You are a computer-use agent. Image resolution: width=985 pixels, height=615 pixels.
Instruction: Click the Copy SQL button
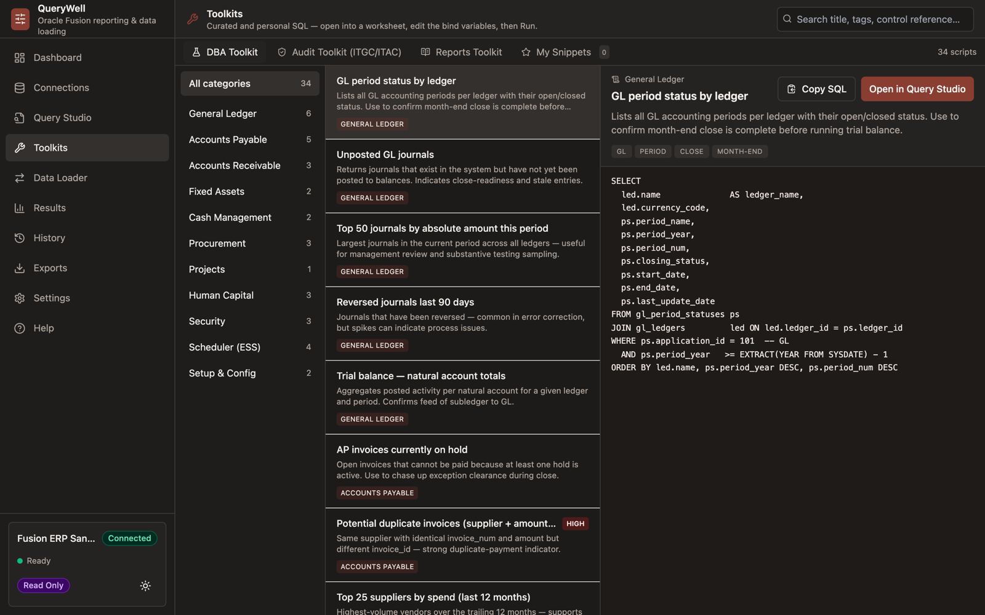(x=816, y=89)
